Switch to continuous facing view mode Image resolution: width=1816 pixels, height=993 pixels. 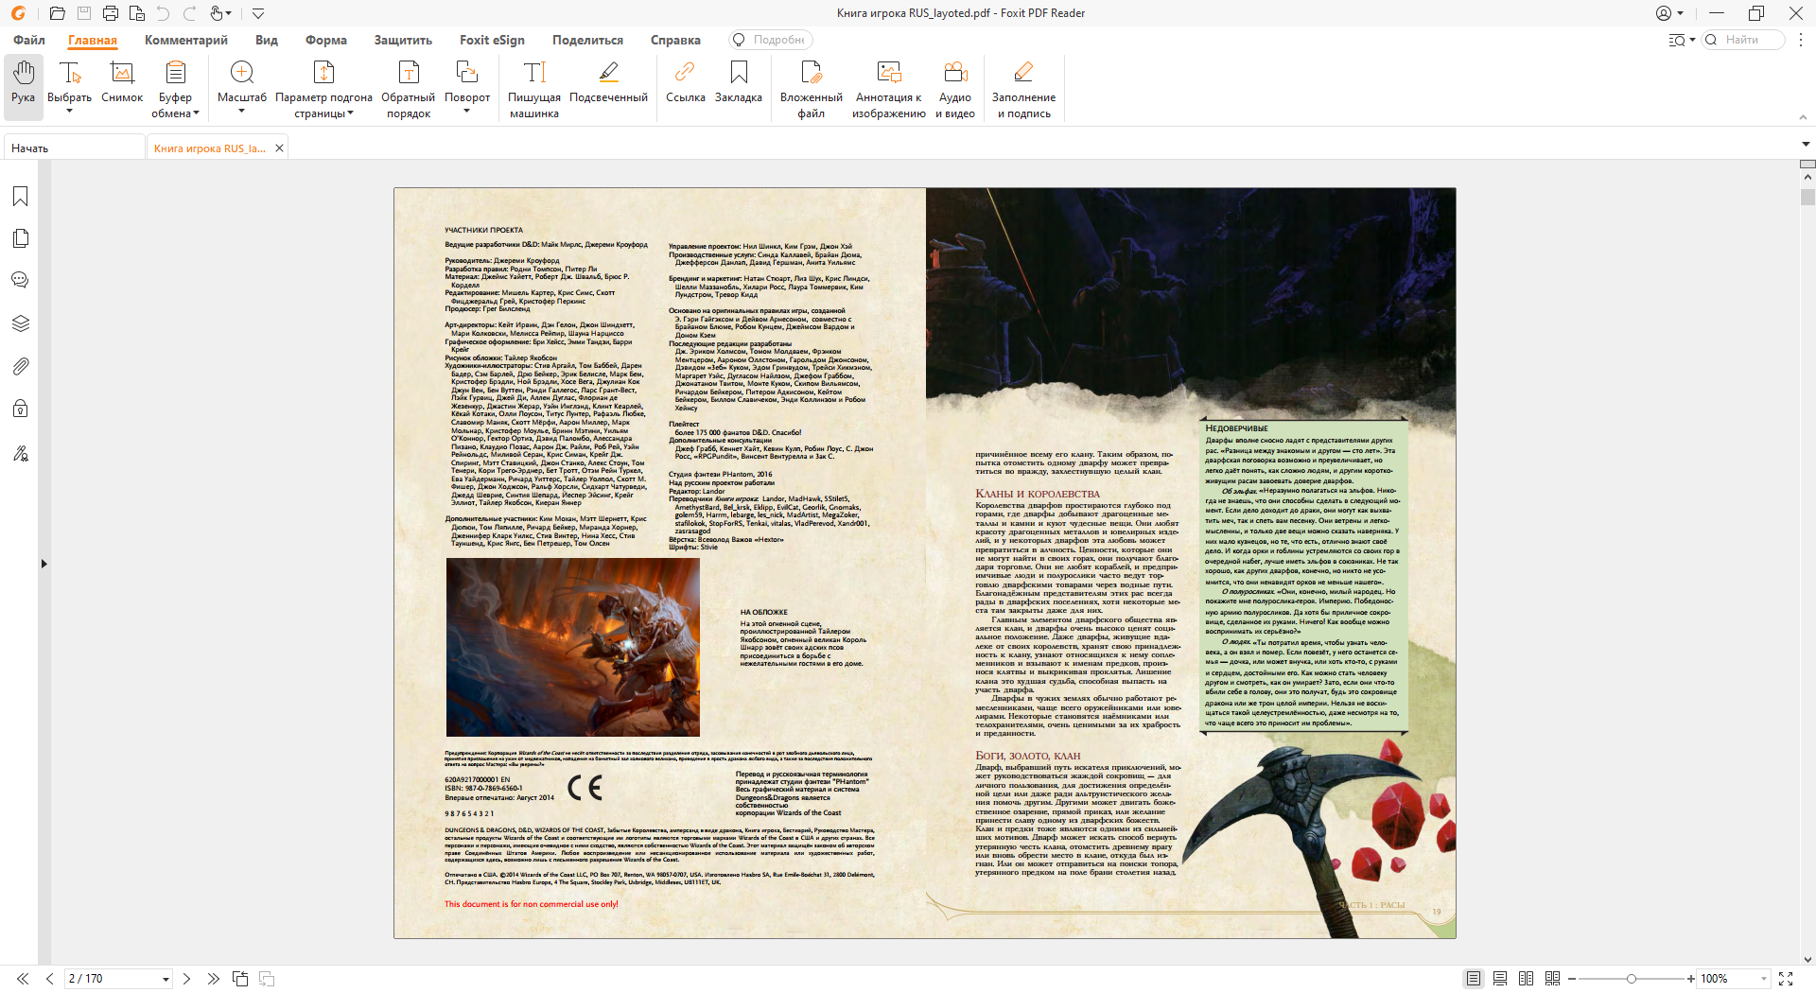pos(1552,979)
